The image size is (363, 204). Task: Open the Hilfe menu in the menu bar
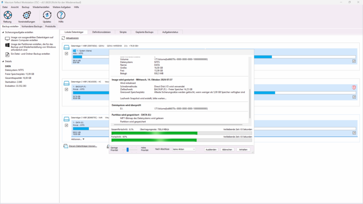pos(77,7)
